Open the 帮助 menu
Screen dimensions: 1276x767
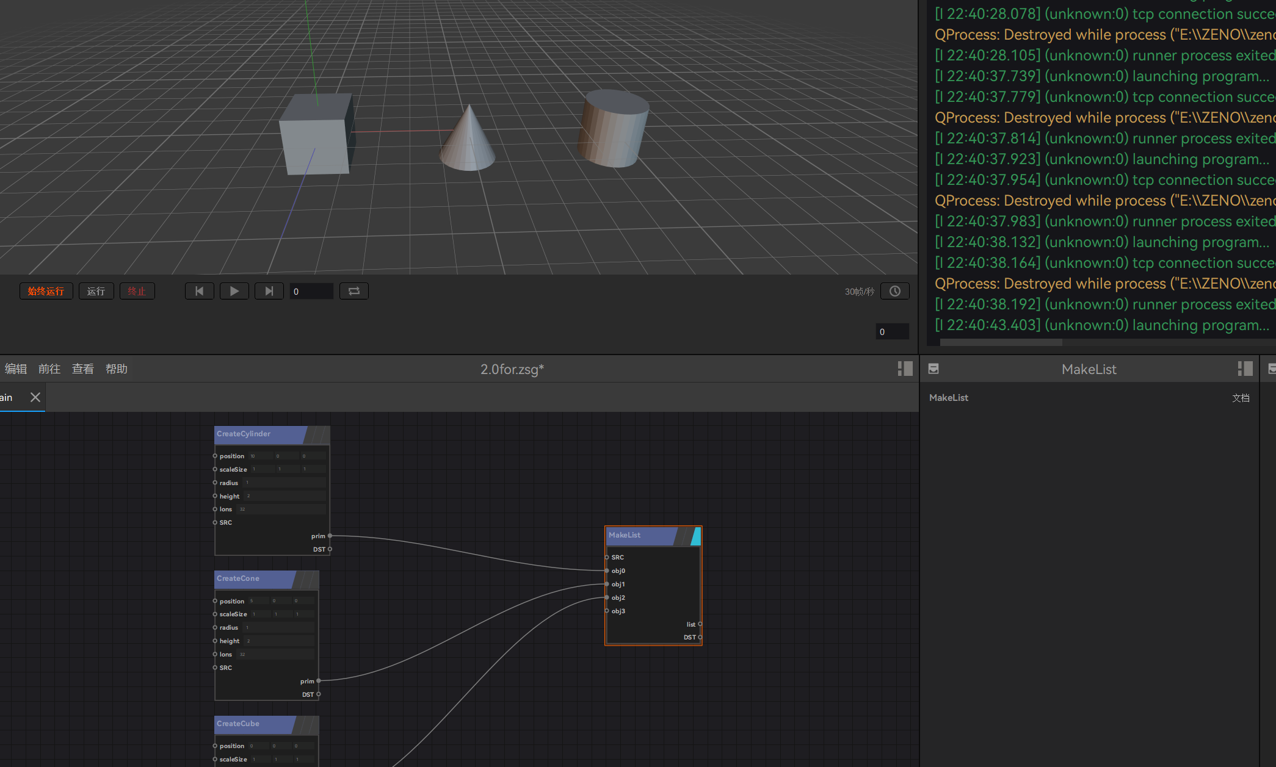[117, 369]
